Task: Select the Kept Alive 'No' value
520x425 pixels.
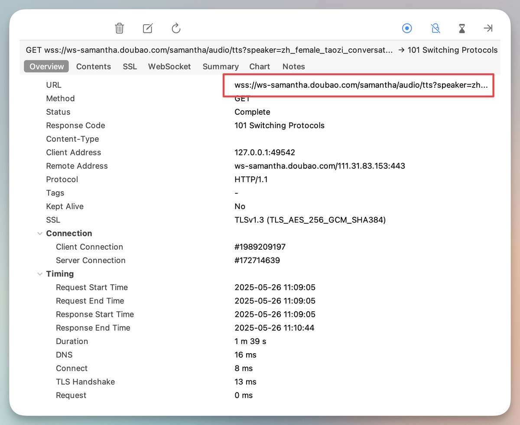Action: pos(240,206)
